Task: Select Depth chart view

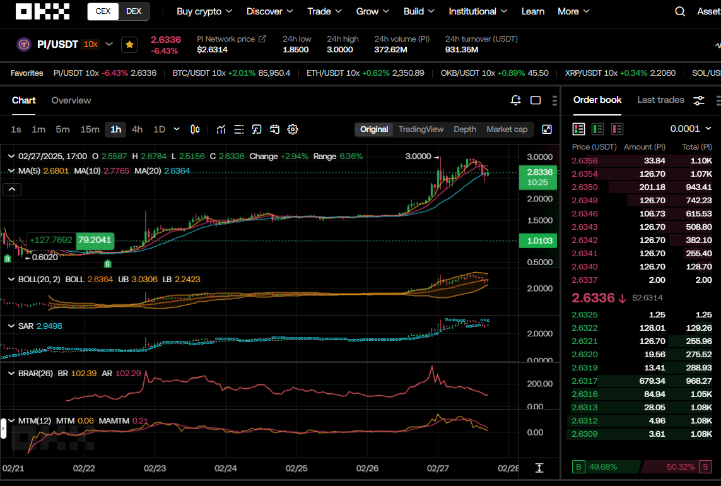Action: tap(465, 129)
